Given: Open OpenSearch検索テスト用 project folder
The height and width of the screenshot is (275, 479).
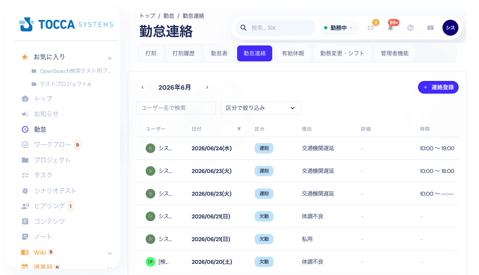Looking at the screenshot, I should tap(71, 71).
